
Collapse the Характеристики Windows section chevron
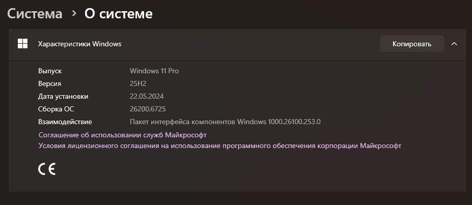(x=454, y=44)
